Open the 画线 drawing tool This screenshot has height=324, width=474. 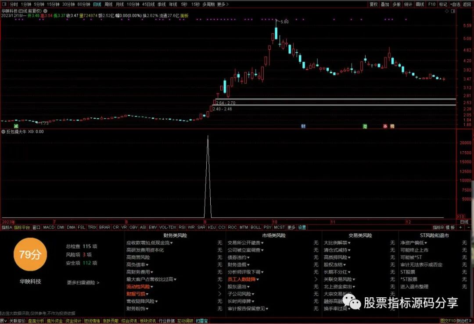[x=420, y=4]
